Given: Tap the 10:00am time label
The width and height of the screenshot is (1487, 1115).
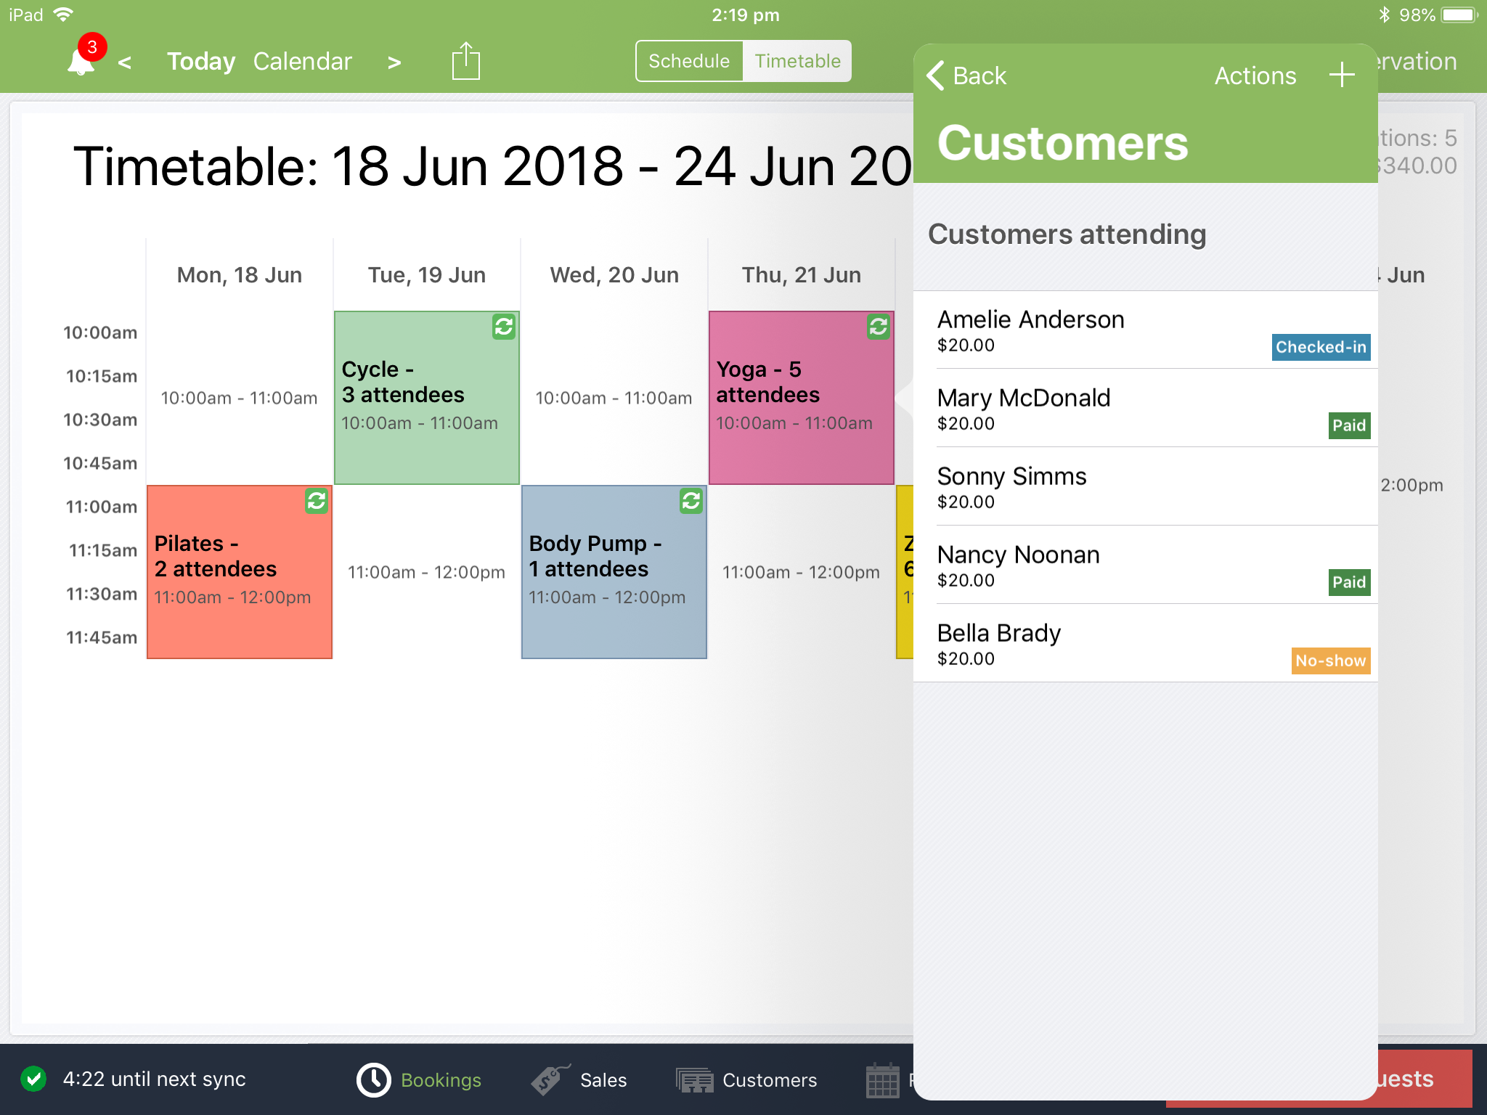Looking at the screenshot, I should [100, 332].
